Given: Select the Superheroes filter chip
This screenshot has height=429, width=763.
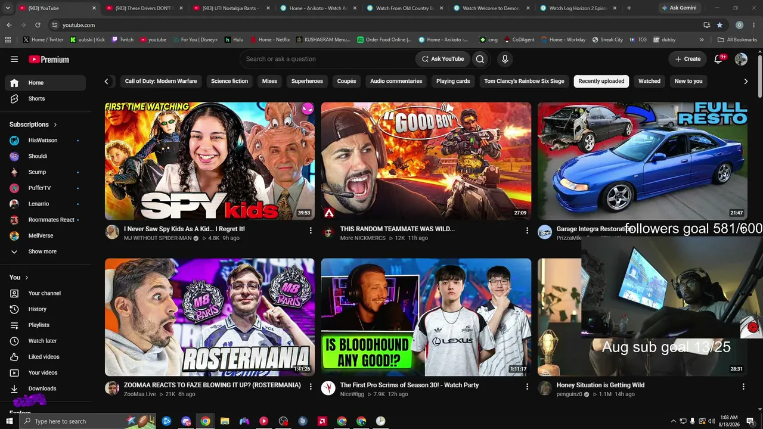Looking at the screenshot, I should coord(307,81).
